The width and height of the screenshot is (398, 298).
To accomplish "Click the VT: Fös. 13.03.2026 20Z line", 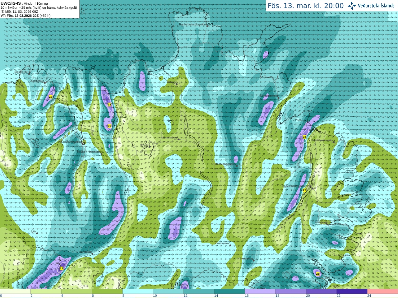I will coord(25,16).
